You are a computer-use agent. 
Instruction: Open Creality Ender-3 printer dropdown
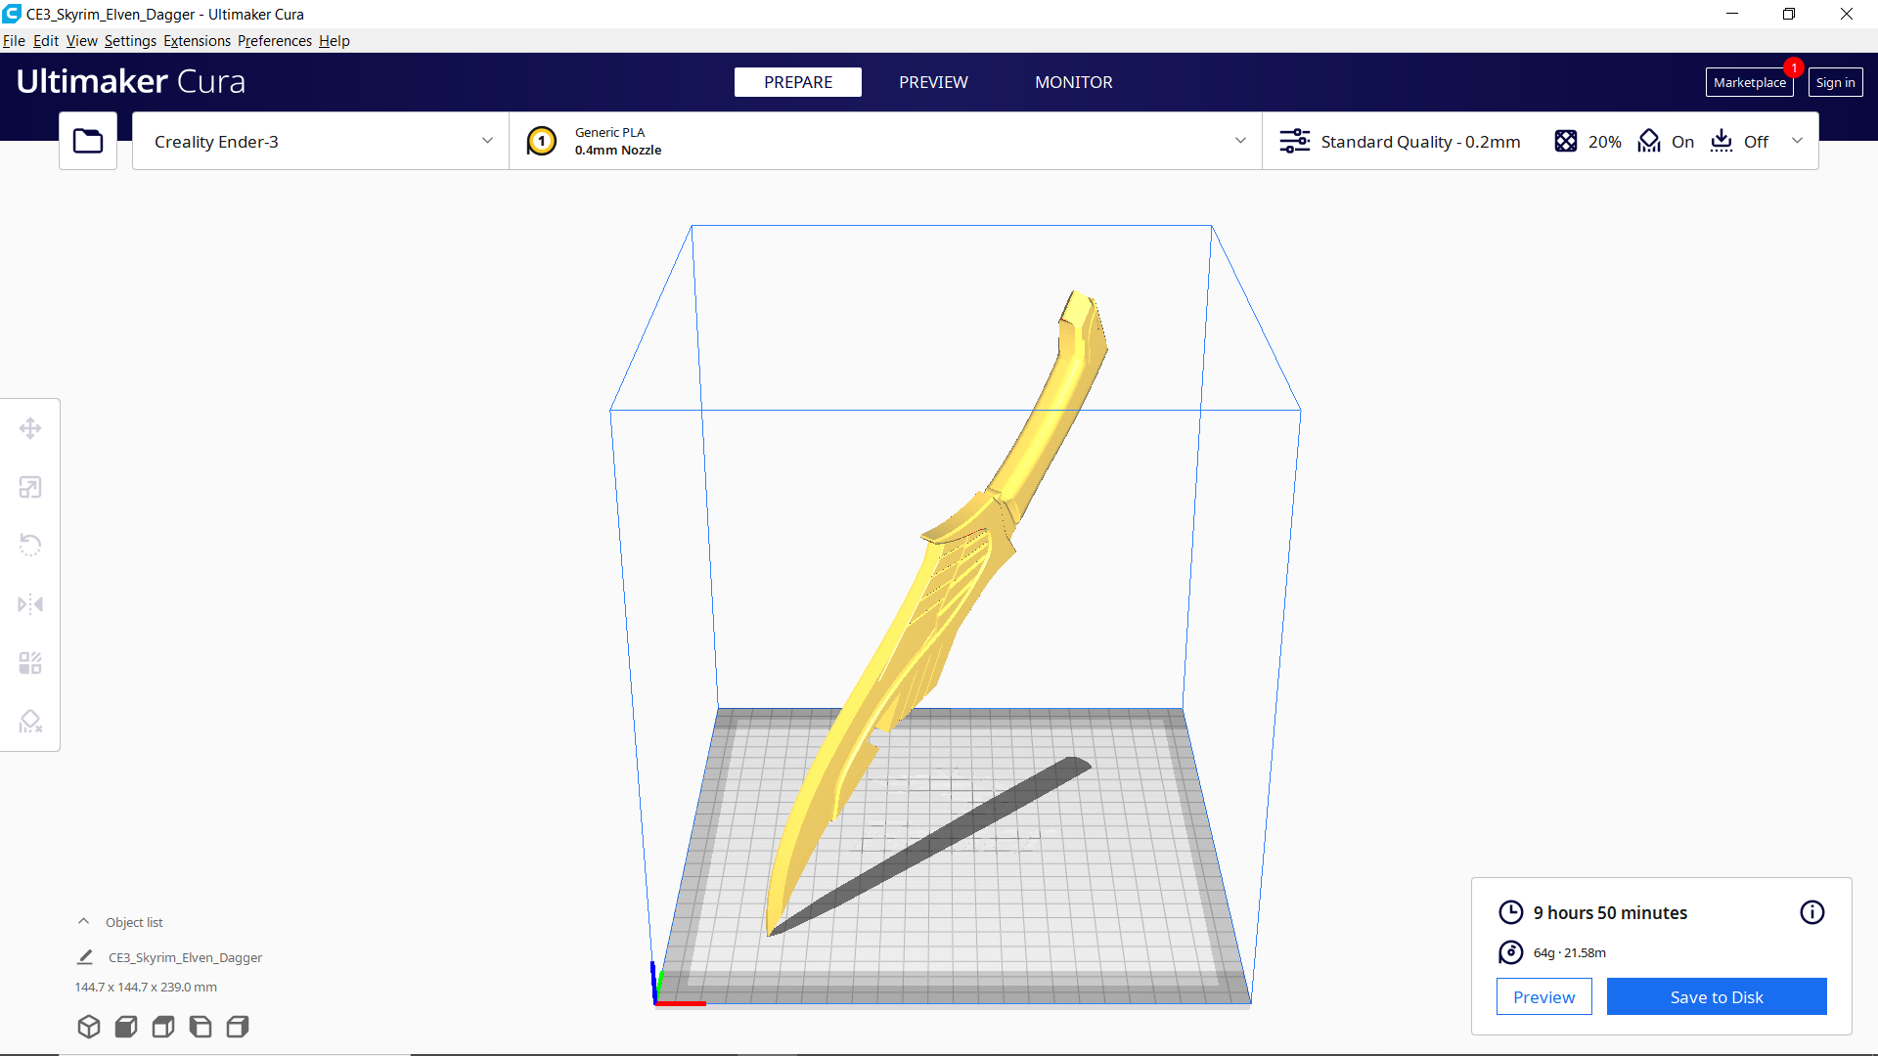point(321,141)
